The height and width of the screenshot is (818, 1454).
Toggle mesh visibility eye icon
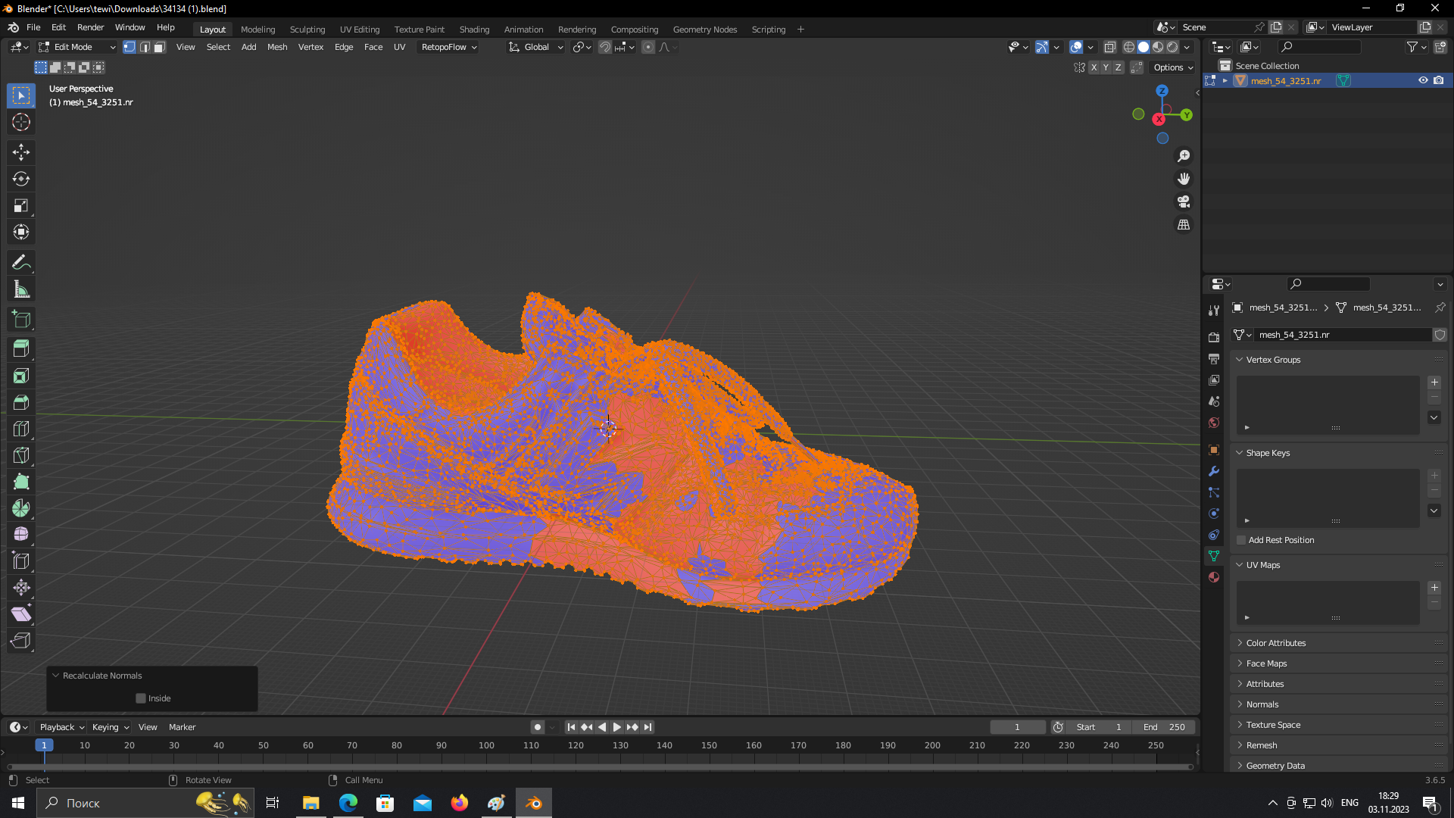pyautogui.click(x=1423, y=80)
